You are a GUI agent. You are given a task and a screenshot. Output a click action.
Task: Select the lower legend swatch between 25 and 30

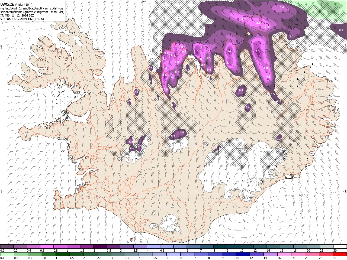pos(326,254)
